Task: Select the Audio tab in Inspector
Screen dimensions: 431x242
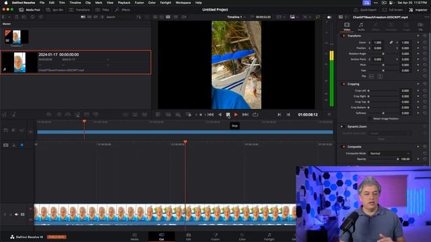Action: tap(361, 27)
